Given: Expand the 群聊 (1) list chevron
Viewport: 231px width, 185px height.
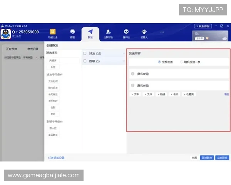Looking at the screenshot, I should [124, 61].
